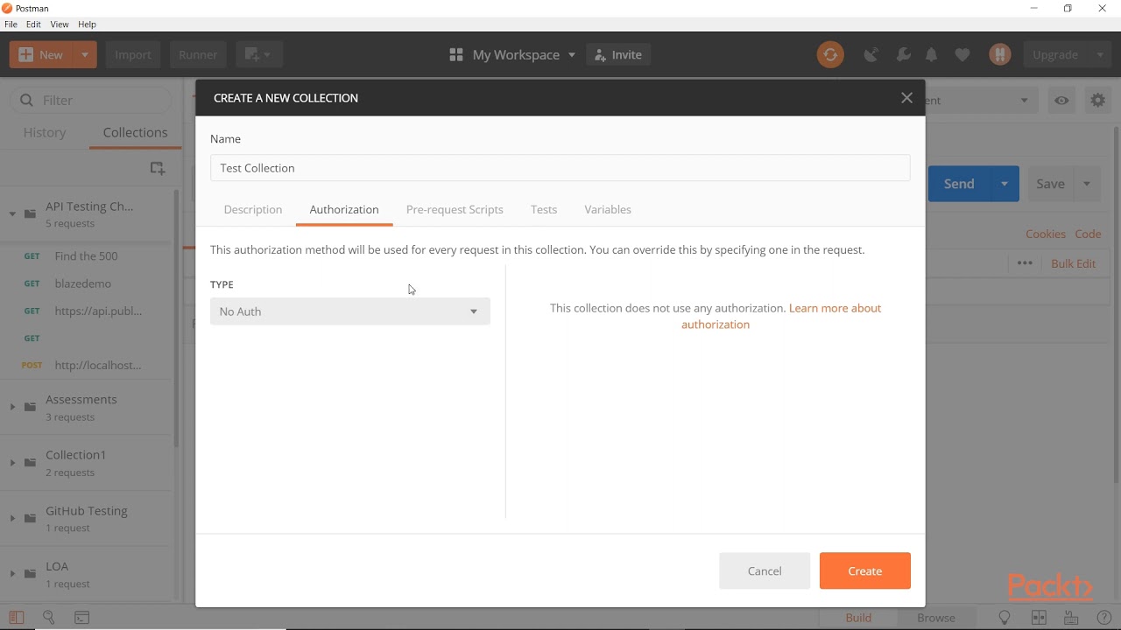Toggle two-pane layout icon
1121x630 pixels.
coord(1039,618)
